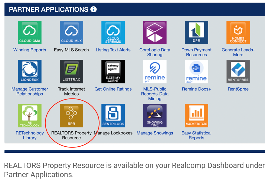Image resolution: width=268 pixels, height=188 pixels.
Task: Click the Generate Leads-More link
Action: pyautogui.click(x=238, y=52)
